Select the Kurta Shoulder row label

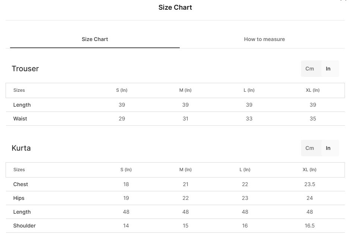(x=25, y=226)
